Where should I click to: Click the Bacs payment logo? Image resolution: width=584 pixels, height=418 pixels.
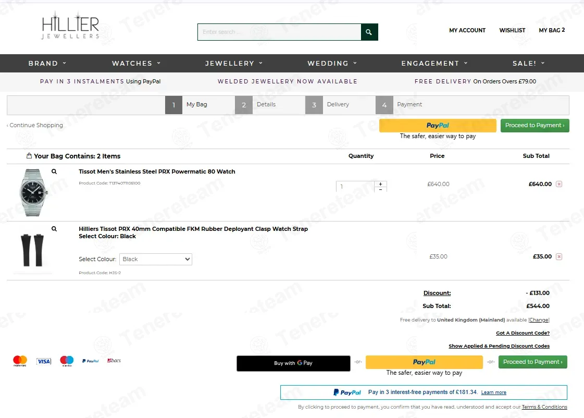point(114,360)
